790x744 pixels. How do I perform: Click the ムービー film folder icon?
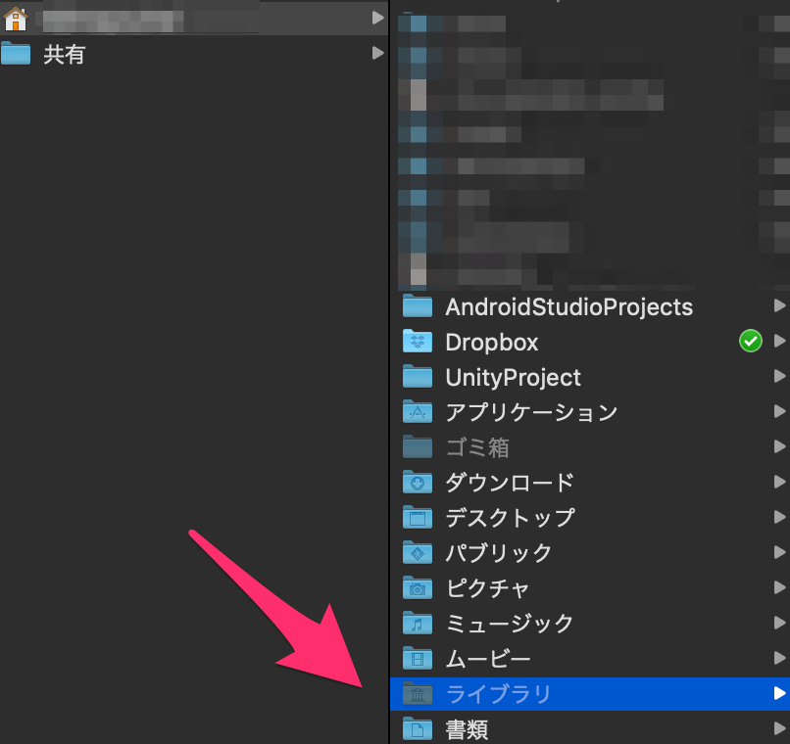click(x=418, y=658)
